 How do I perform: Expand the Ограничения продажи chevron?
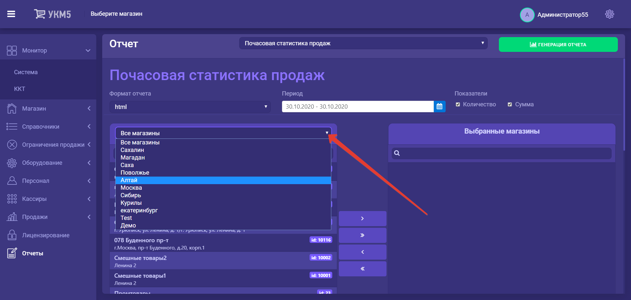point(89,145)
